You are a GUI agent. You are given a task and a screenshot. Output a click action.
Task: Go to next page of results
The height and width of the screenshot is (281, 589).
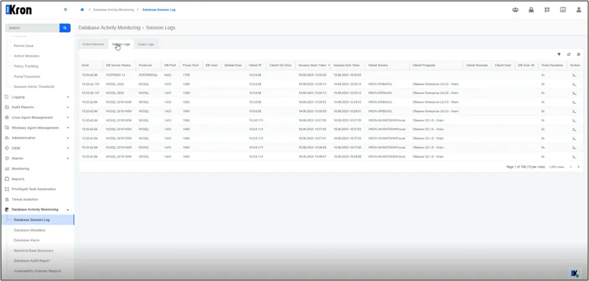tap(578, 166)
